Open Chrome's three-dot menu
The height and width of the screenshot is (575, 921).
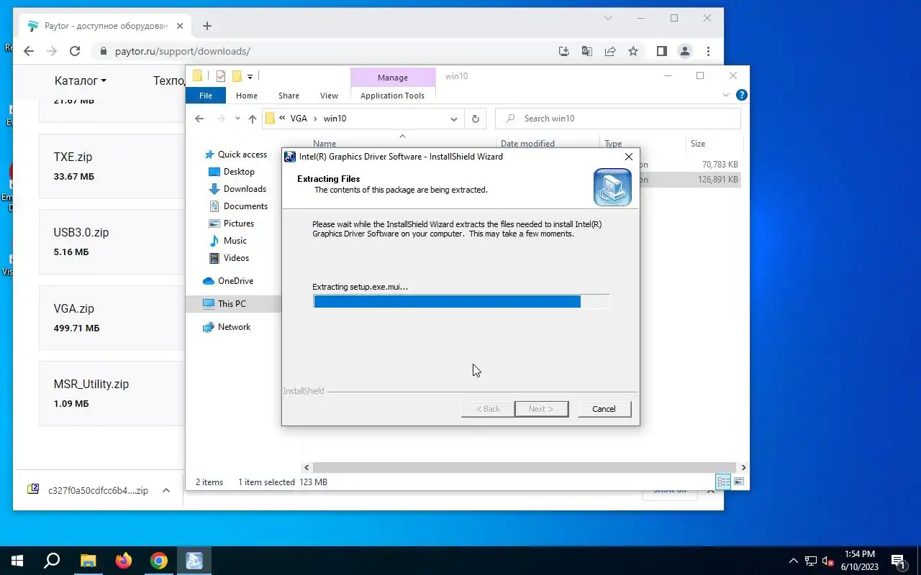pyautogui.click(x=709, y=51)
